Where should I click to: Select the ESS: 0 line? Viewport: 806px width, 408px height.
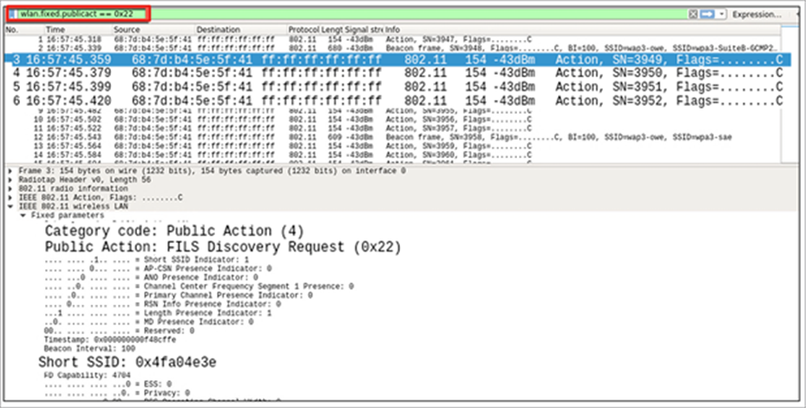tap(108, 384)
